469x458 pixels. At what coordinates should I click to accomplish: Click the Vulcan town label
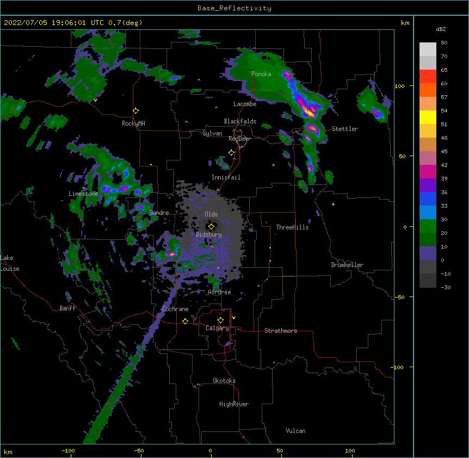point(295,431)
